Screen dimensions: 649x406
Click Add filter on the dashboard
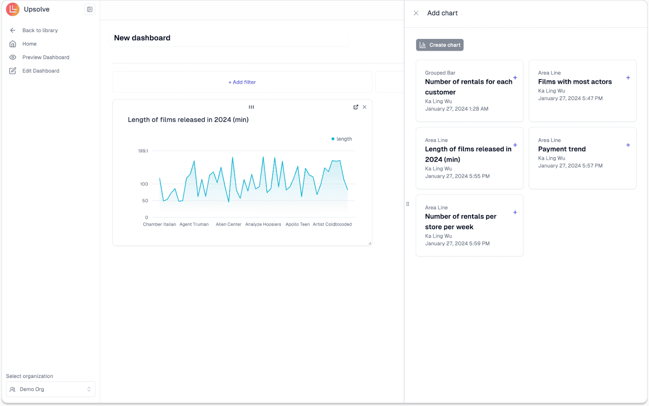242,82
